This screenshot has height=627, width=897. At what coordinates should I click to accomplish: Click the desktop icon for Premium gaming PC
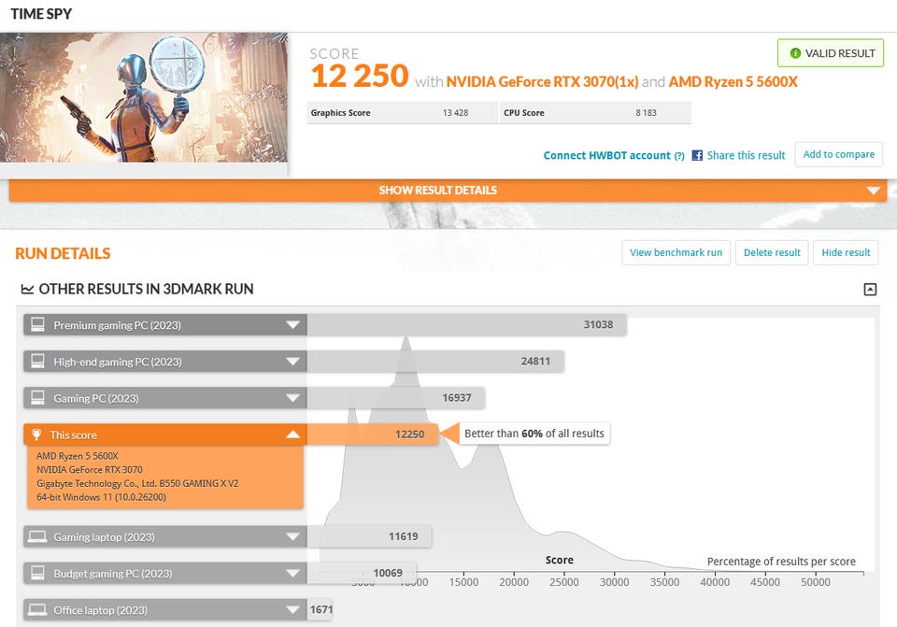tap(37, 325)
